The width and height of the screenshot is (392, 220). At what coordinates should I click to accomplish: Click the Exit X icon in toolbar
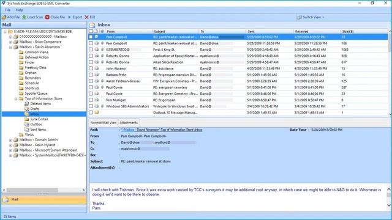coord(86,17)
